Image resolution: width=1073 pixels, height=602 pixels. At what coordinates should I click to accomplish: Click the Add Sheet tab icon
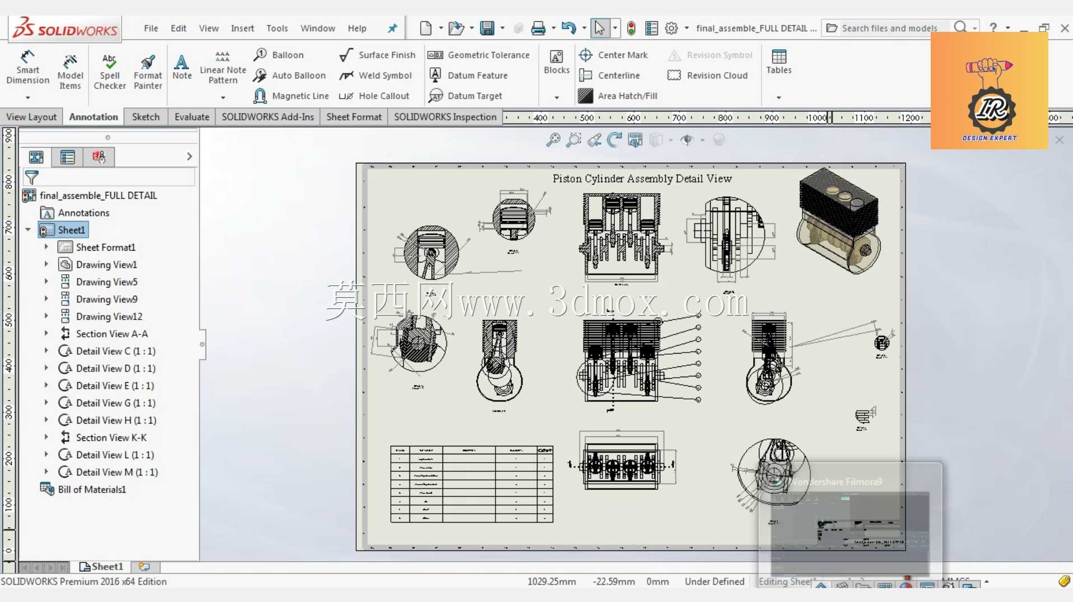click(144, 567)
